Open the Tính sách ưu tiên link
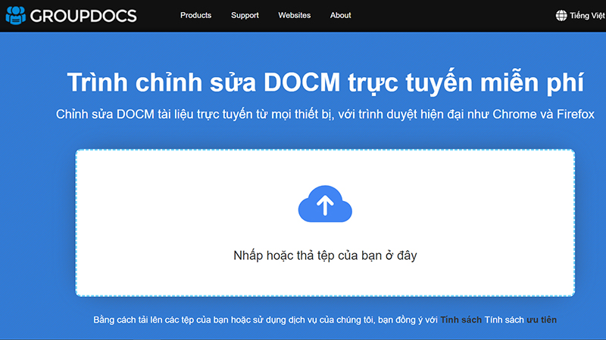606x340 pixels. tap(520, 320)
